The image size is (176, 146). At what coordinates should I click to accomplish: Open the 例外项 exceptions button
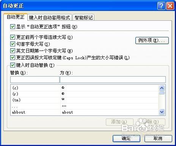152,40
